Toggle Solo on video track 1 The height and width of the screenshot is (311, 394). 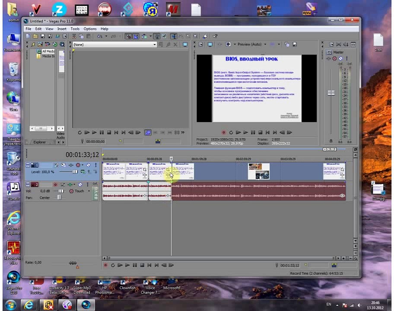(x=96, y=165)
